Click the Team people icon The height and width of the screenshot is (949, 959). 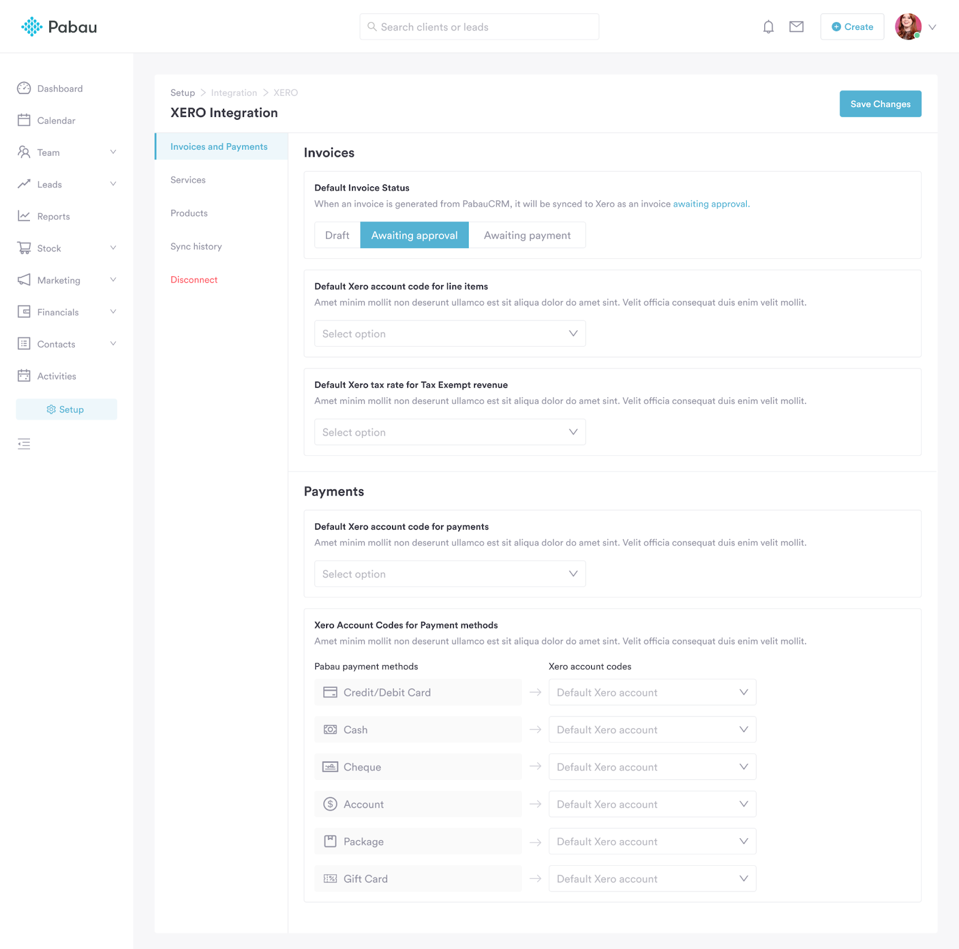point(24,152)
